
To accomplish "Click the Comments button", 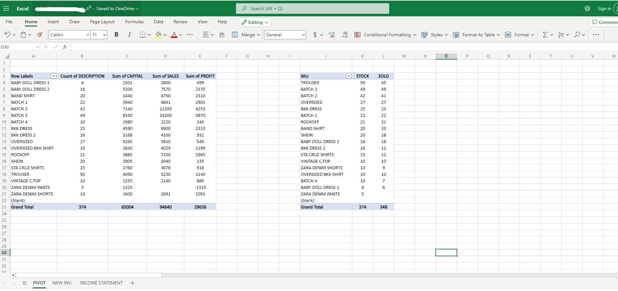I will [605, 22].
